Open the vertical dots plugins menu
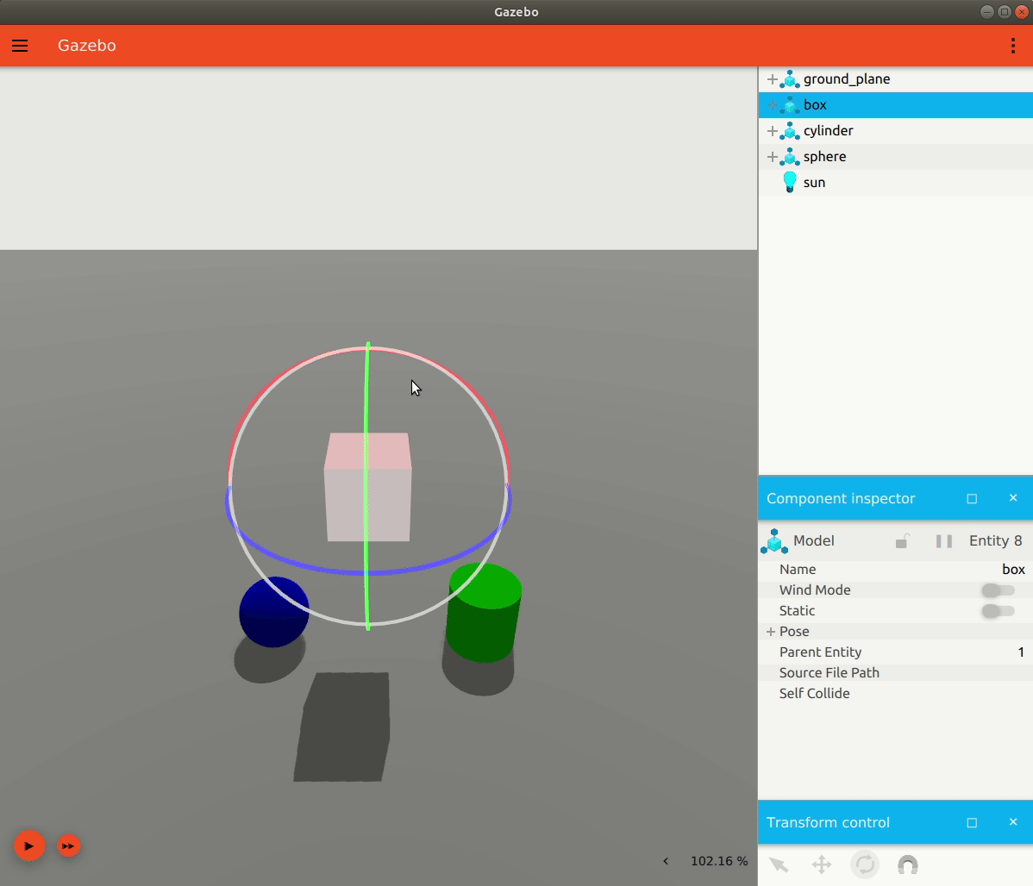The width and height of the screenshot is (1033, 886). tap(1012, 46)
